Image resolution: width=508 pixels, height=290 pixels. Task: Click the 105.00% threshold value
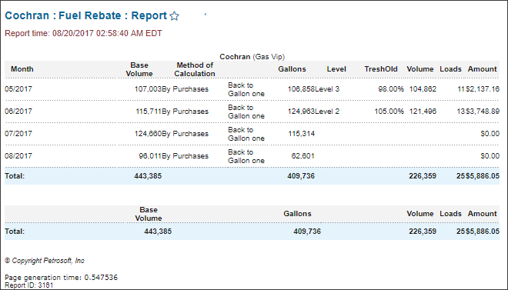pyautogui.click(x=389, y=112)
